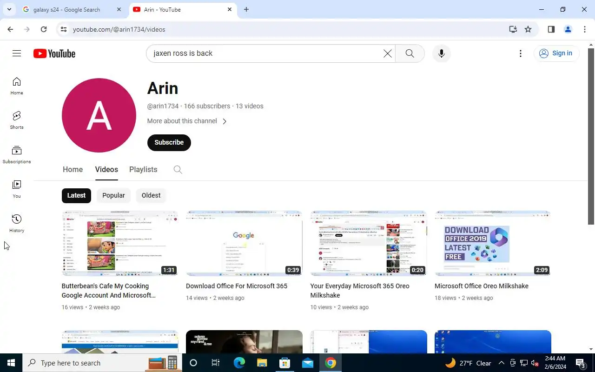Screen dimensions: 595x372
Task: Open channel Home tab
Action: pos(73,169)
